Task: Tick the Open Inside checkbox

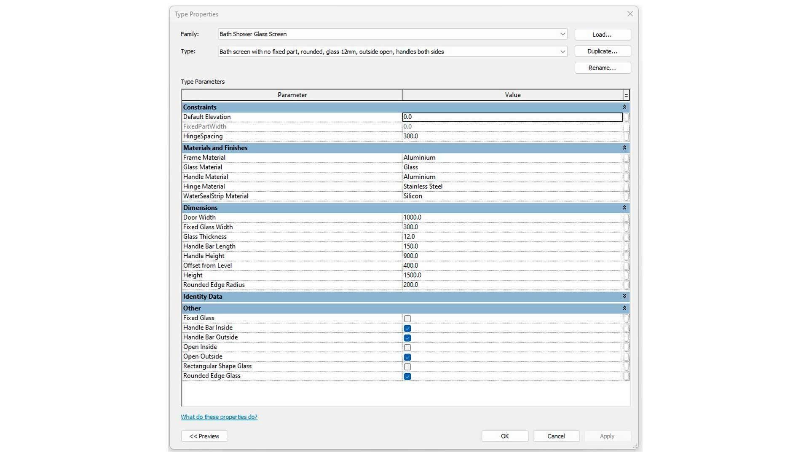Action: [407, 348]
